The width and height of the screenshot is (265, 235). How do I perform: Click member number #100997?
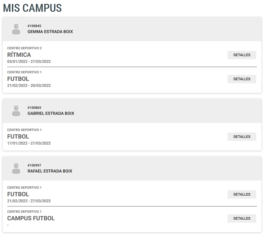coord(34,165)
